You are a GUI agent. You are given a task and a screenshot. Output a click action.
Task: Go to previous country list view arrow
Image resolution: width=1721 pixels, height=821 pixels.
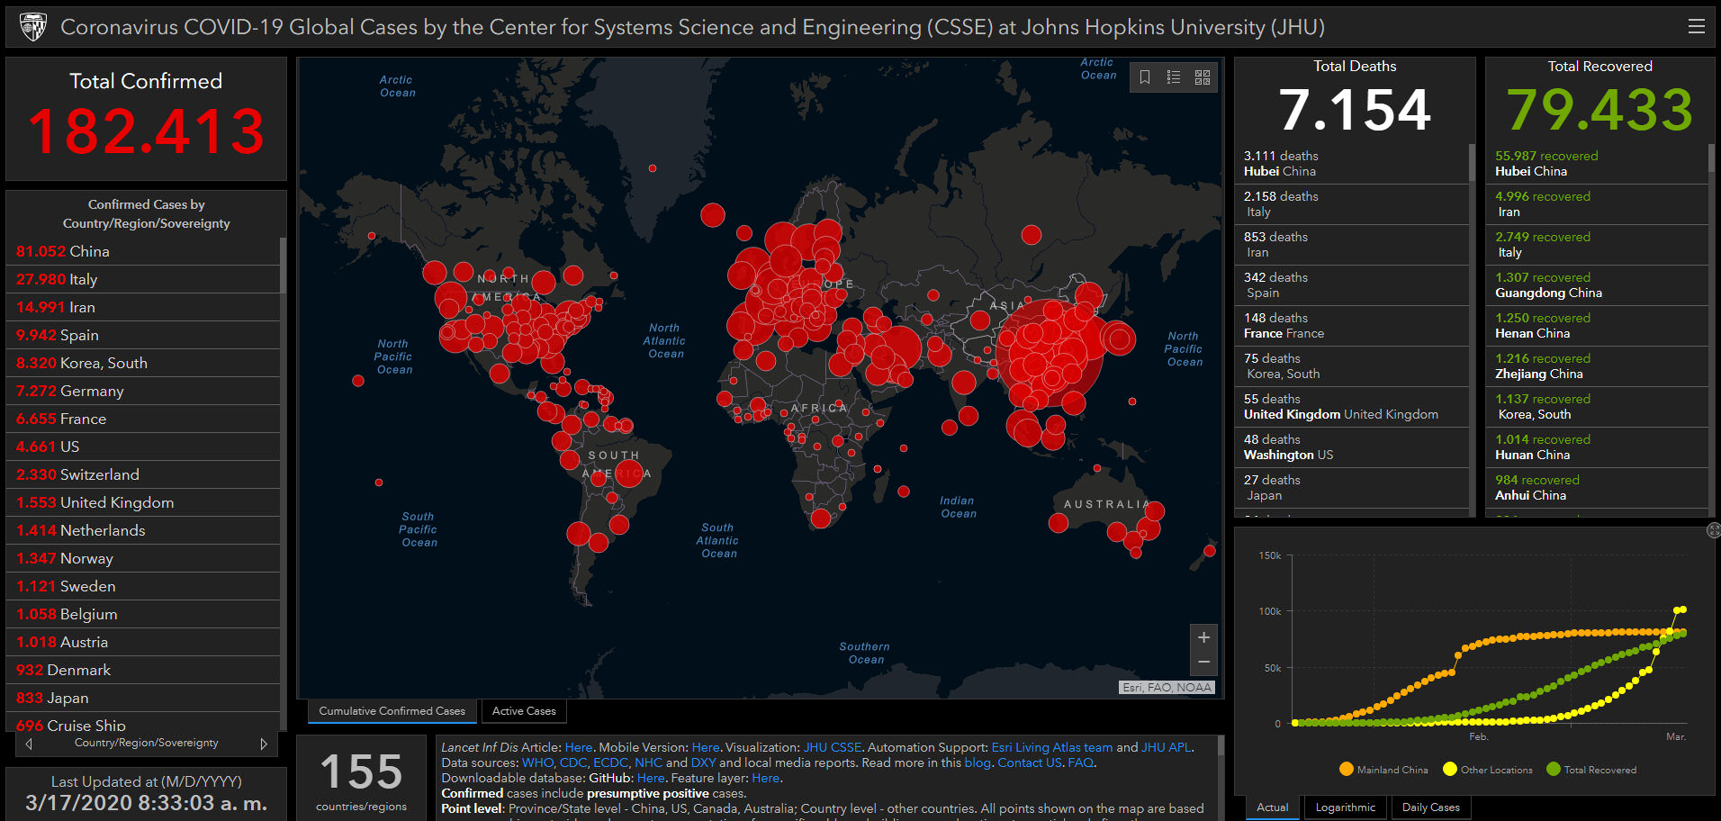(29, 744)
